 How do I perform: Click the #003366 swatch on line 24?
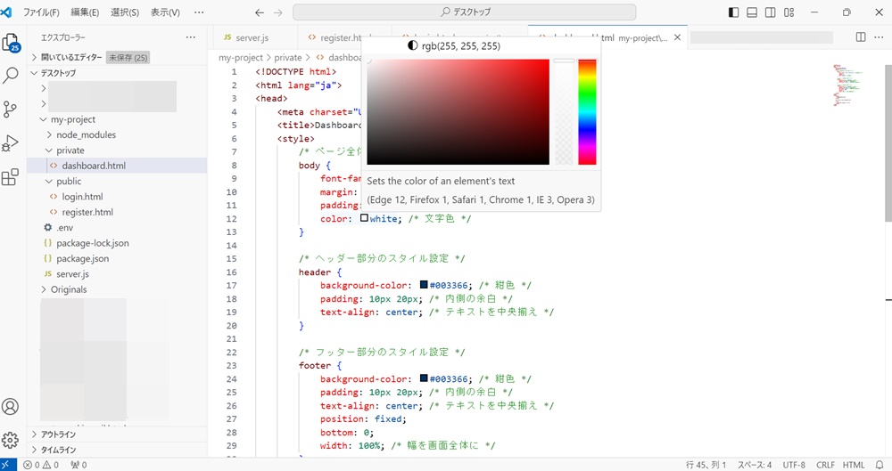click(424, 378)
